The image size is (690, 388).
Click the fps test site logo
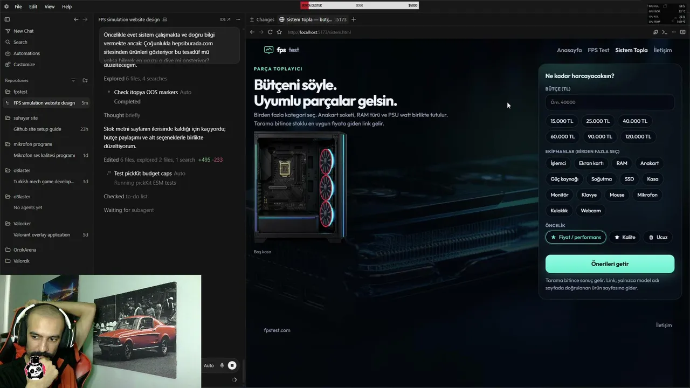(x=281, y=50)
